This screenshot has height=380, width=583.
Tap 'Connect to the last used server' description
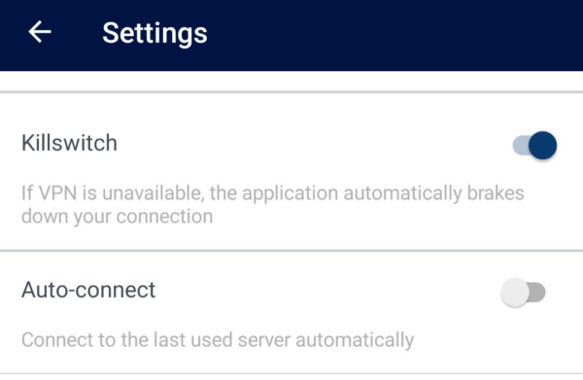[x=218, y=340]
